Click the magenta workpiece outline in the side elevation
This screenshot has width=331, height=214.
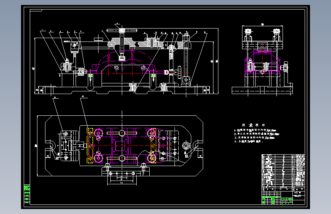coord(262,62)
